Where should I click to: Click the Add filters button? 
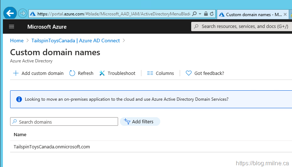pyautogui.click(x=140, y=122)
